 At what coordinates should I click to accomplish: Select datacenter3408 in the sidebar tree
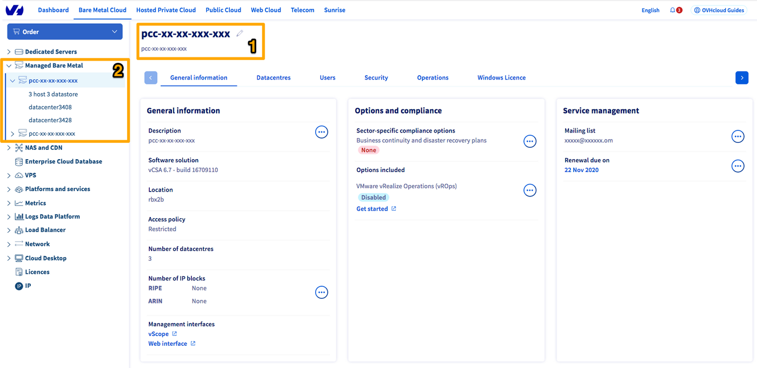point(50,107)
